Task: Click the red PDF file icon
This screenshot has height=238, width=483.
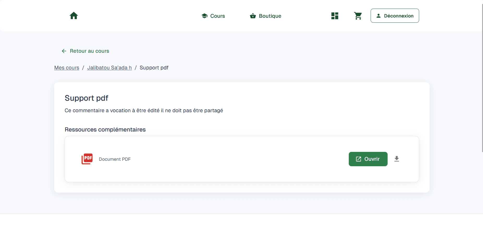Action: click(x=87, y=159)
